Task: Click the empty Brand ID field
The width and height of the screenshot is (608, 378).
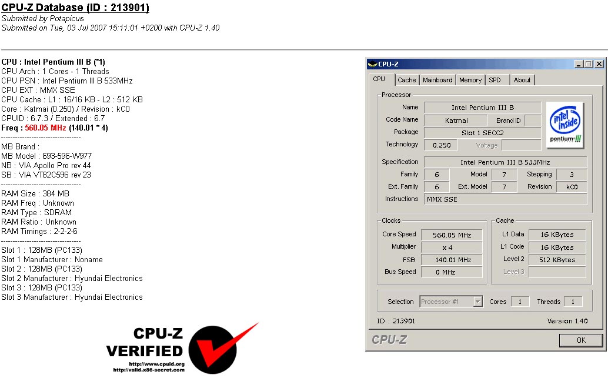Action: [x=533, y=121]
